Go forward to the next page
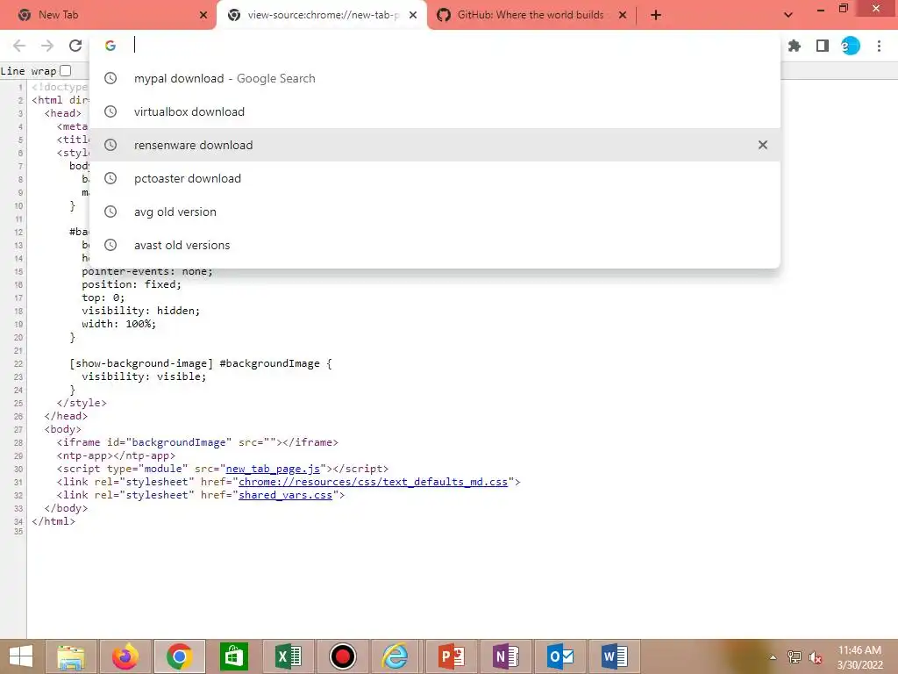The height and width of the screenshot is (674, 898). click(47, 46)
